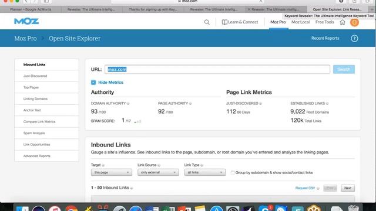Click the Page Authority info icon
The width and height of the screenshot is (376, 211).
(x=190, y=104)
